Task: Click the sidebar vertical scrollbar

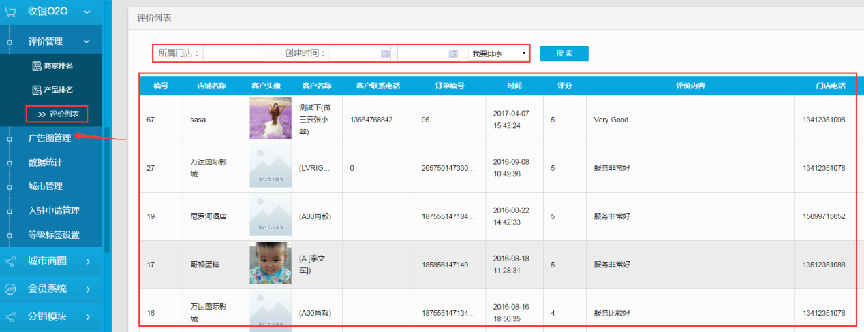Action: click(x=107, y=189)
